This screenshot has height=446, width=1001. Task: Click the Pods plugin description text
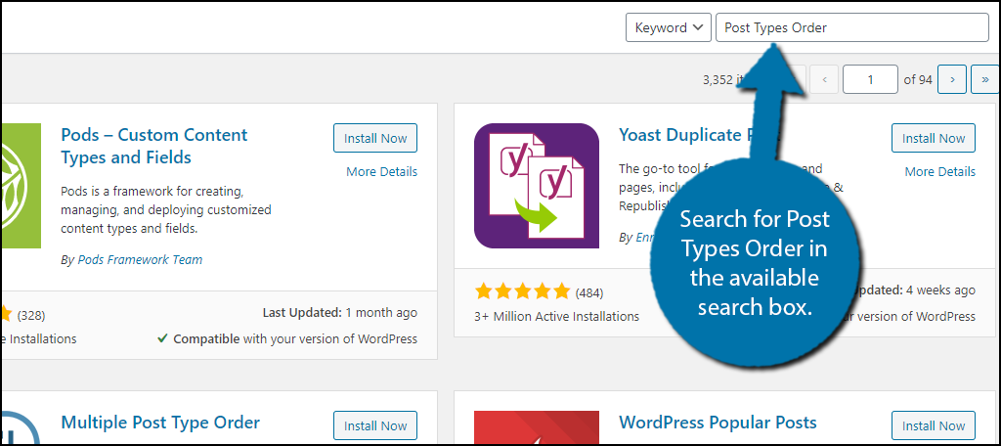166,209
